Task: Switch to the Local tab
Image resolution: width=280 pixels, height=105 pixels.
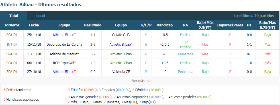Action: [x=41, y=16]
